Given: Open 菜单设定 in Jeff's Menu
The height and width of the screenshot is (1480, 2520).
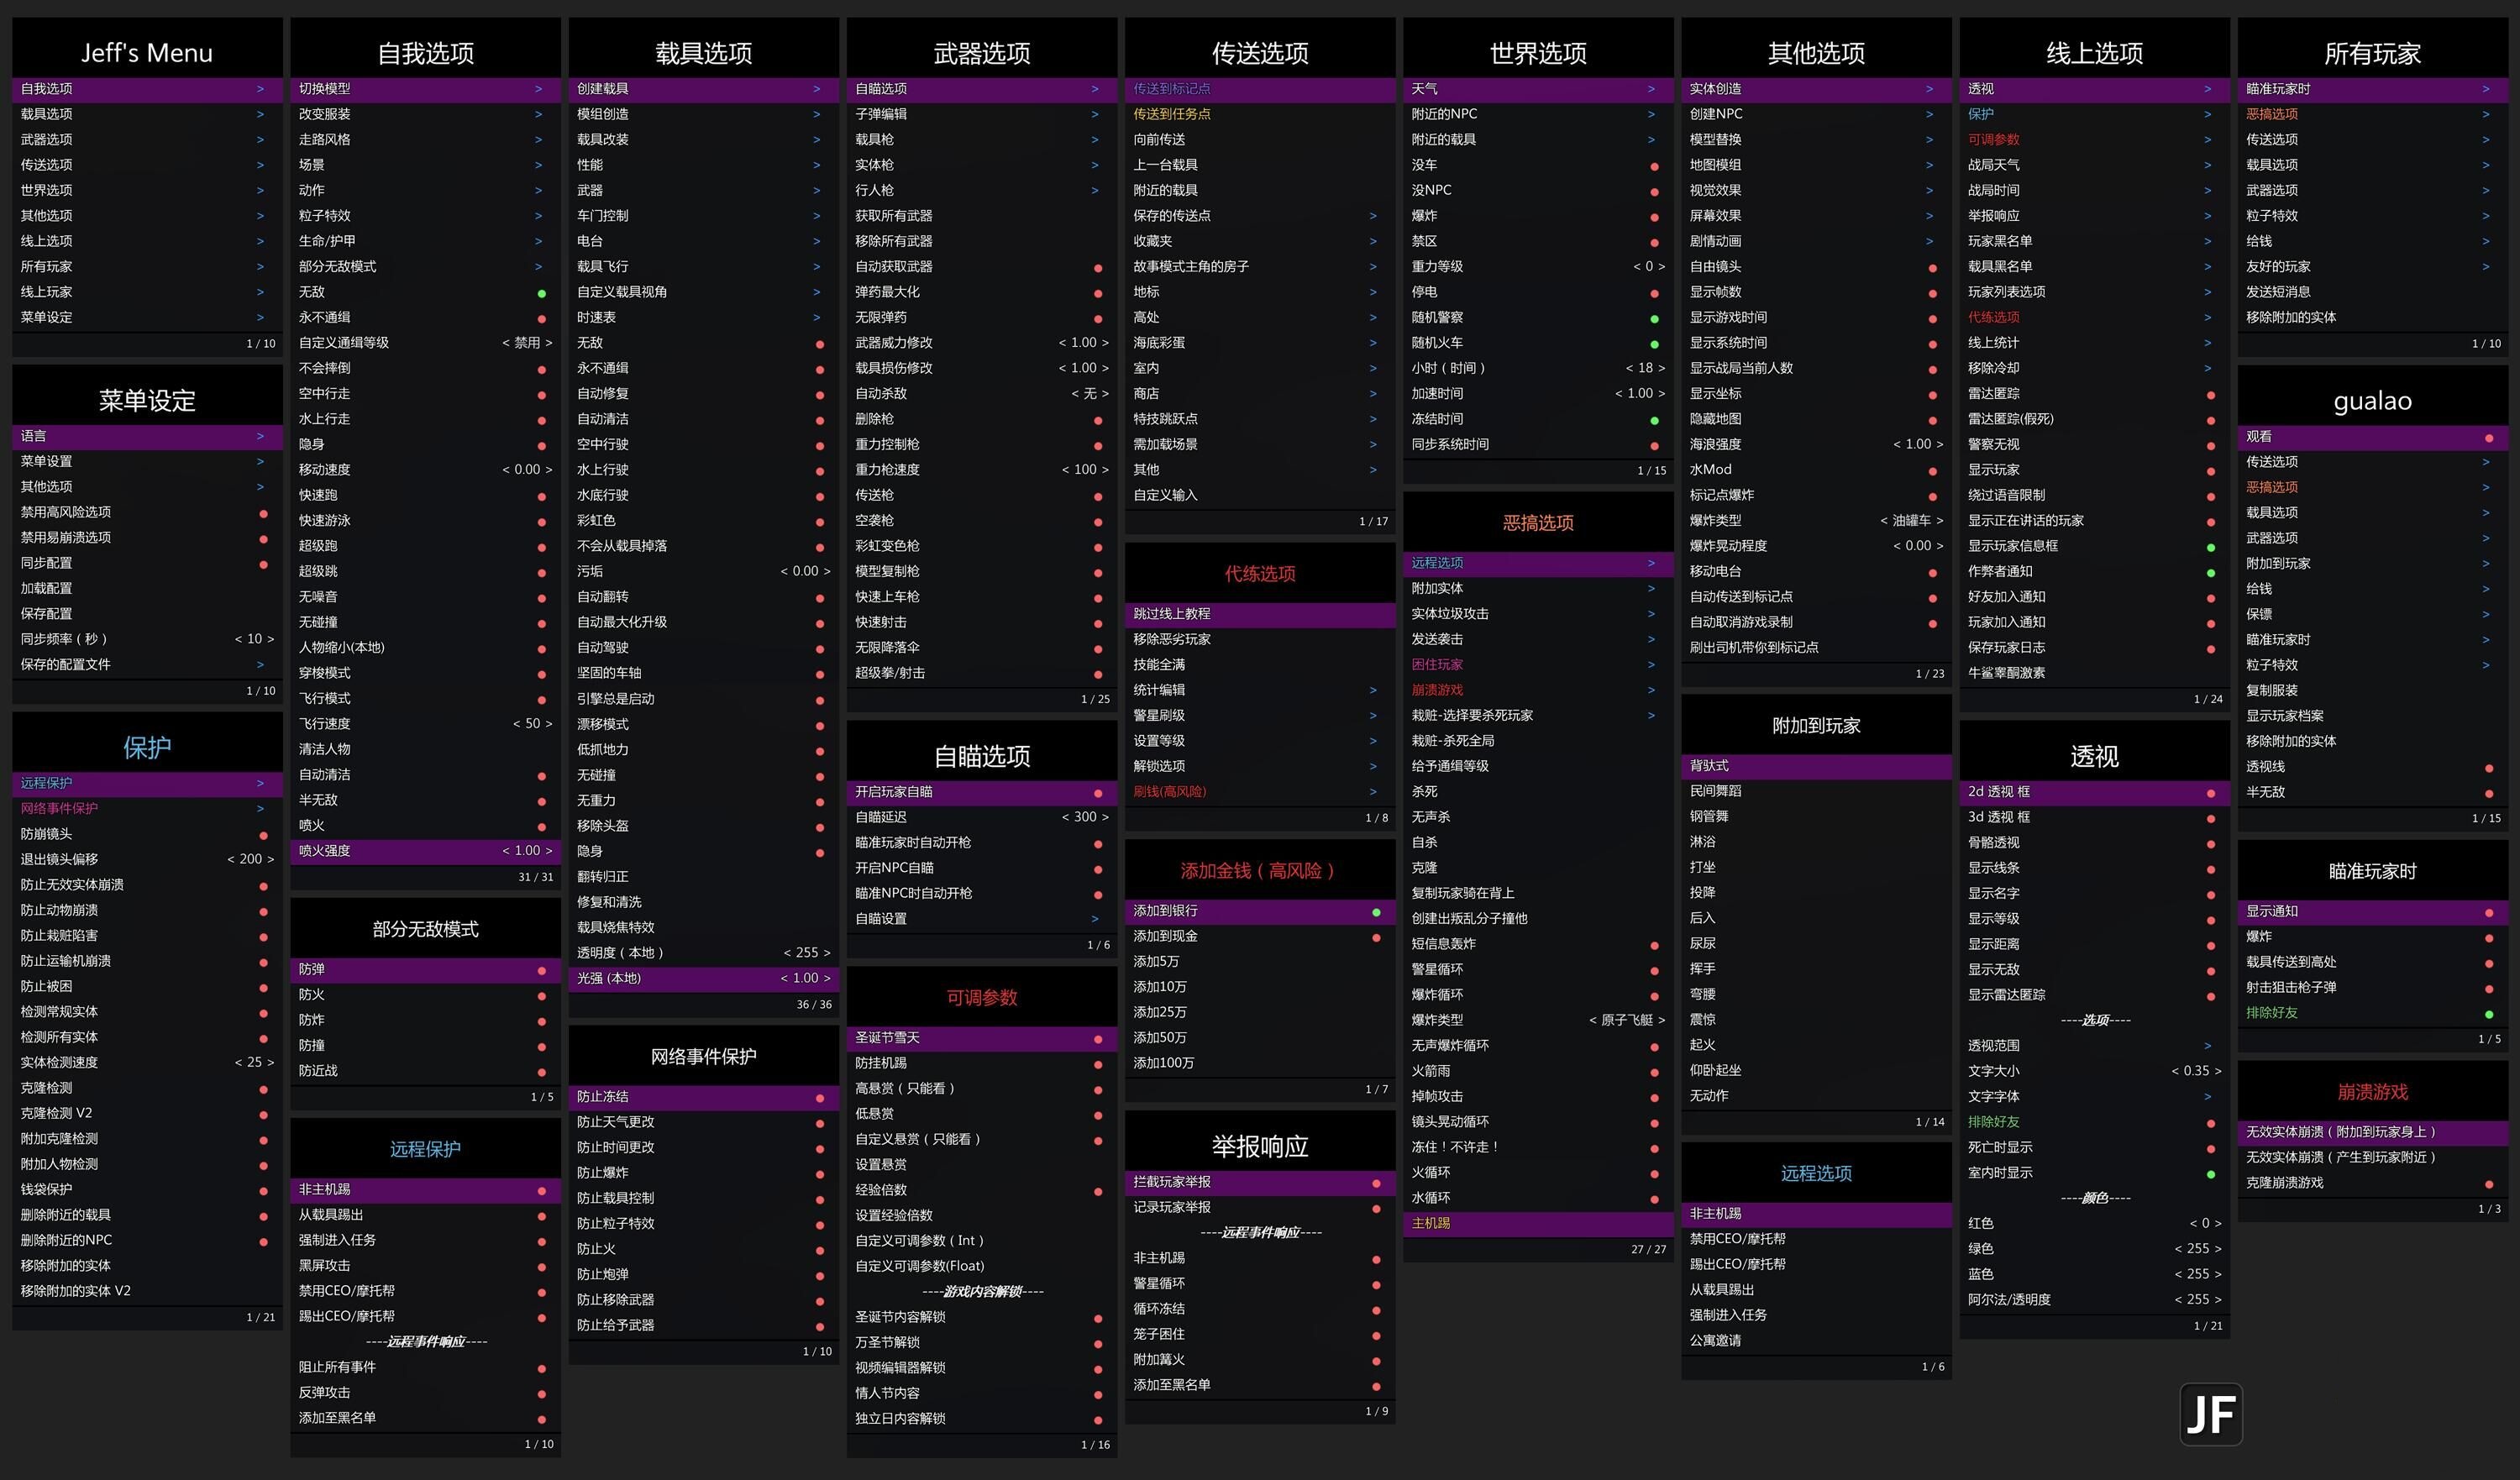Looking at the screenshot, I should [147, 317].
